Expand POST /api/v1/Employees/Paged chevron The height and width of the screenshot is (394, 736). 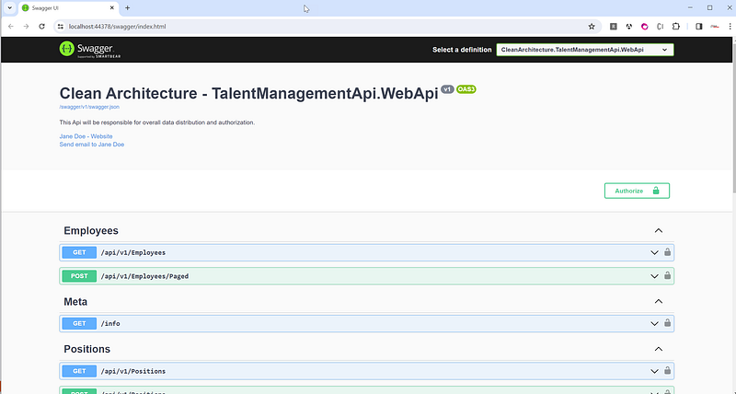point(654,276)
